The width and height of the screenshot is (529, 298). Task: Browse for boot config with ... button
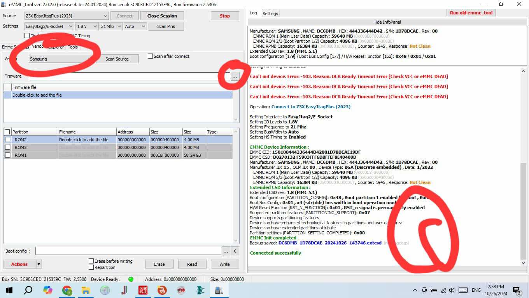[x=226, y=251]
